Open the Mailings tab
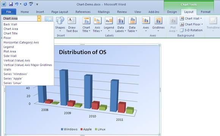This screenshot has width=220, height=136. (104, 12)
